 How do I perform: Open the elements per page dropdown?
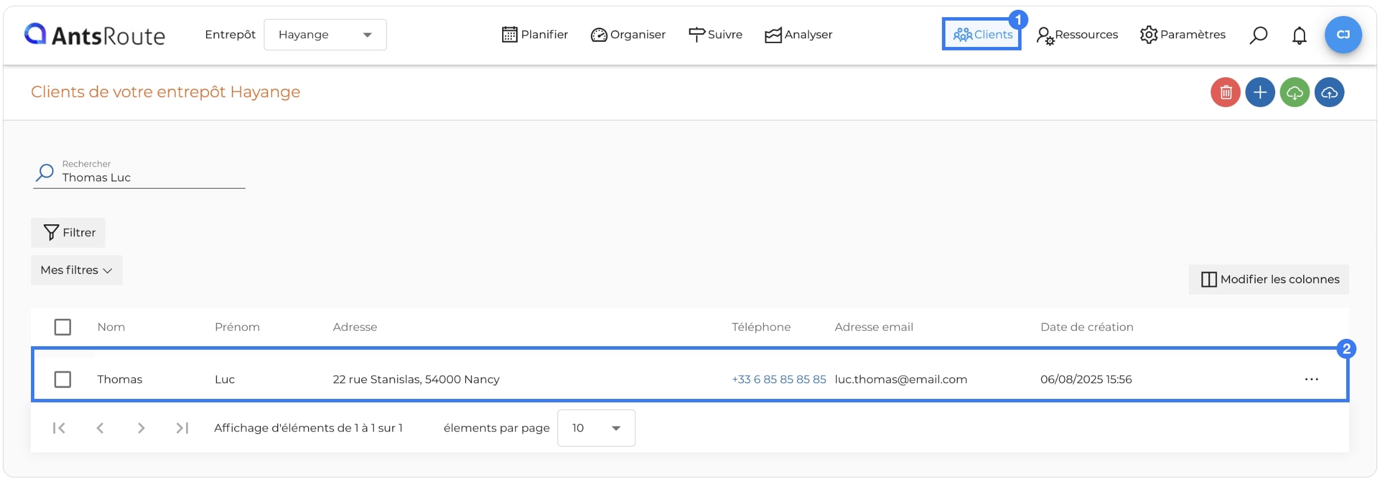[x=596, y=428]
